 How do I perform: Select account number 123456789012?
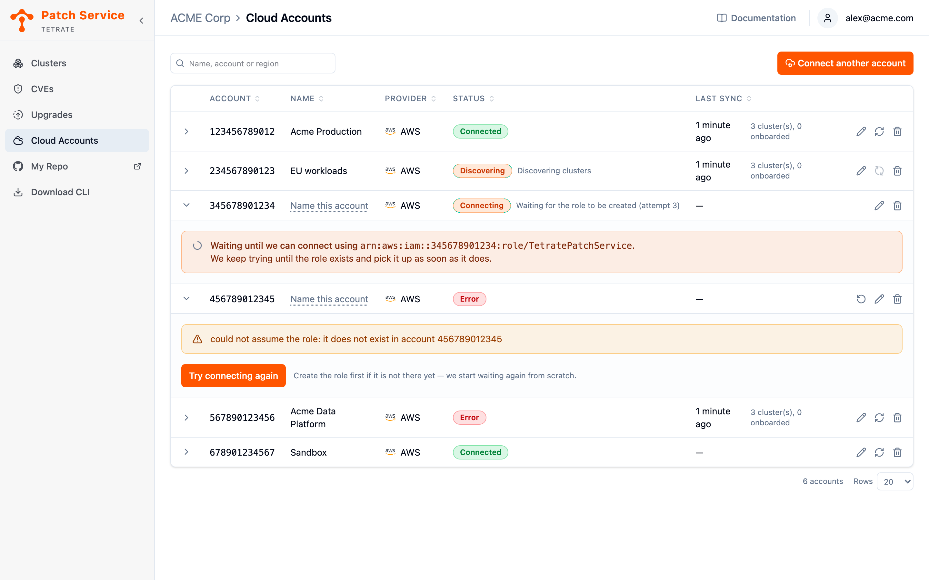click(x=242, y=131)
